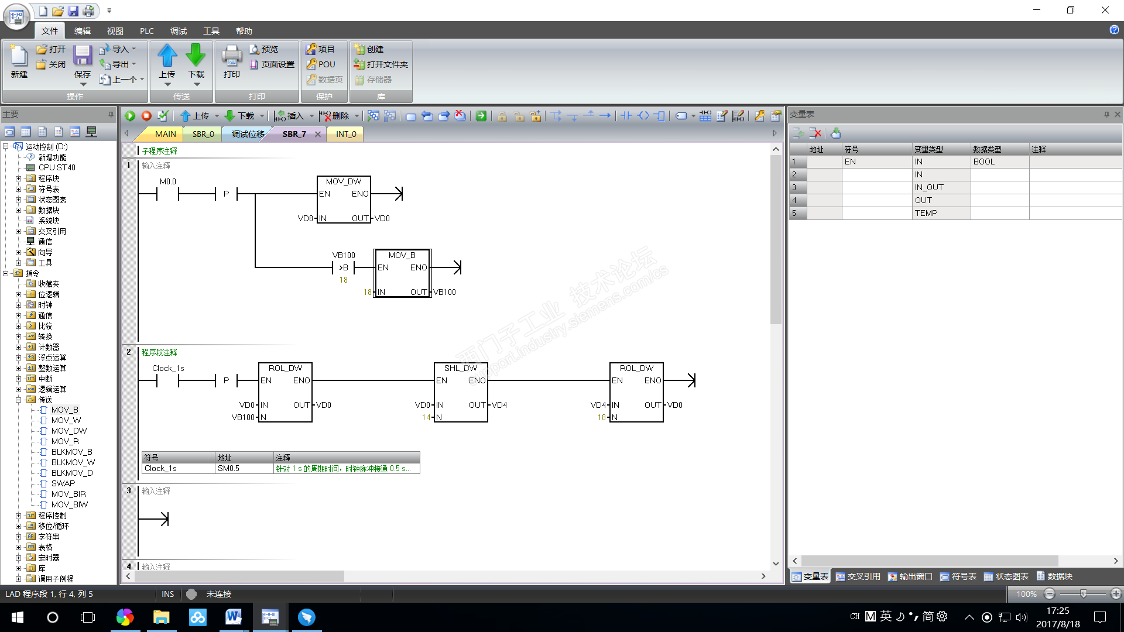Expand the 程序块 tree node
1124x632 pixels.
[x=18, y=178]
